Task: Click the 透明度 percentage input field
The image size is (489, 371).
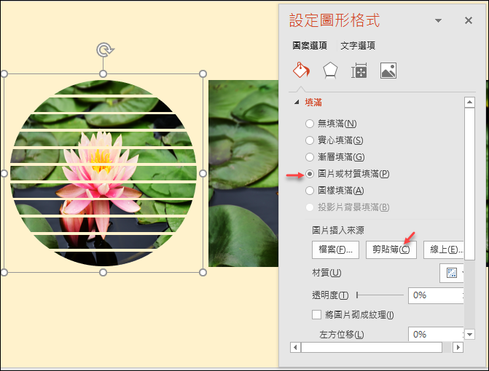Action: tap(436, 295)
